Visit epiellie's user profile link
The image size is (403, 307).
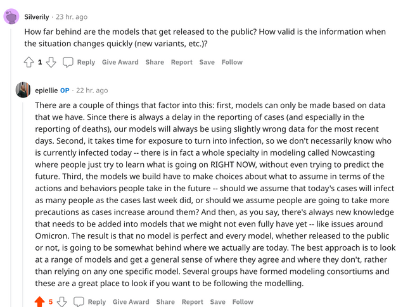47,91
